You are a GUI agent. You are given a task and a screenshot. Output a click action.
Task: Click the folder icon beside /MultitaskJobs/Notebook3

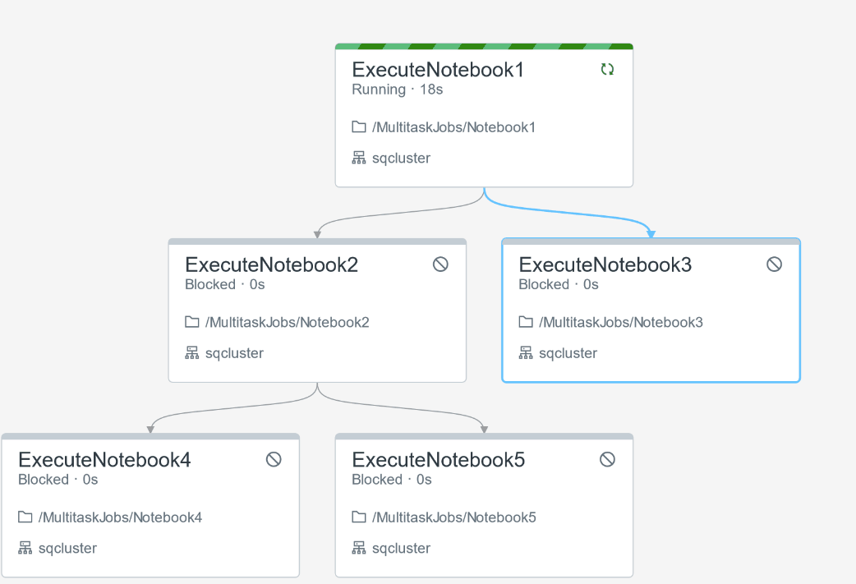pos(526,322)
